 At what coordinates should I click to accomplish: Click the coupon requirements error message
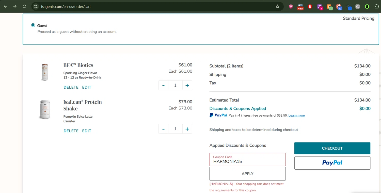click(246, 187)
